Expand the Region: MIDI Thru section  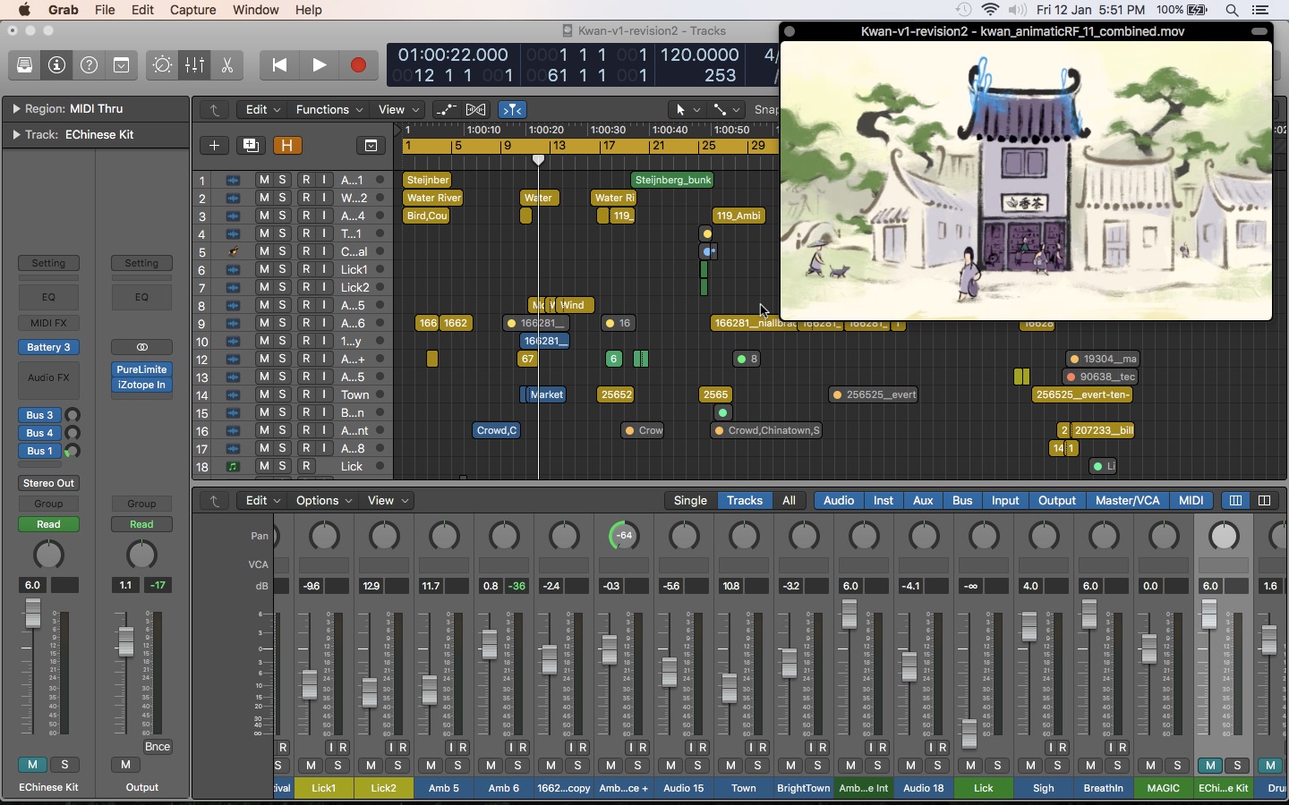[15, 108]
